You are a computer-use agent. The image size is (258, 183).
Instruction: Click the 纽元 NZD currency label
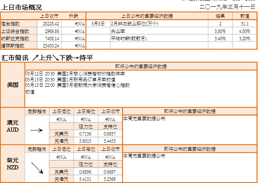(12, 164)
